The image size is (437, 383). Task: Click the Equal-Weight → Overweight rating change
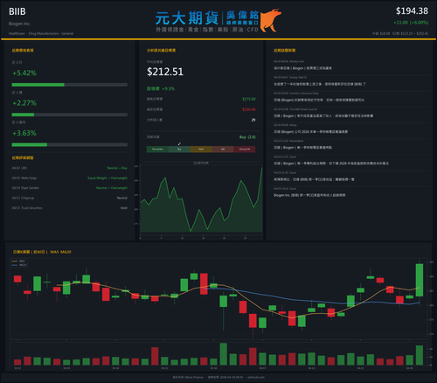click(108, 178)
